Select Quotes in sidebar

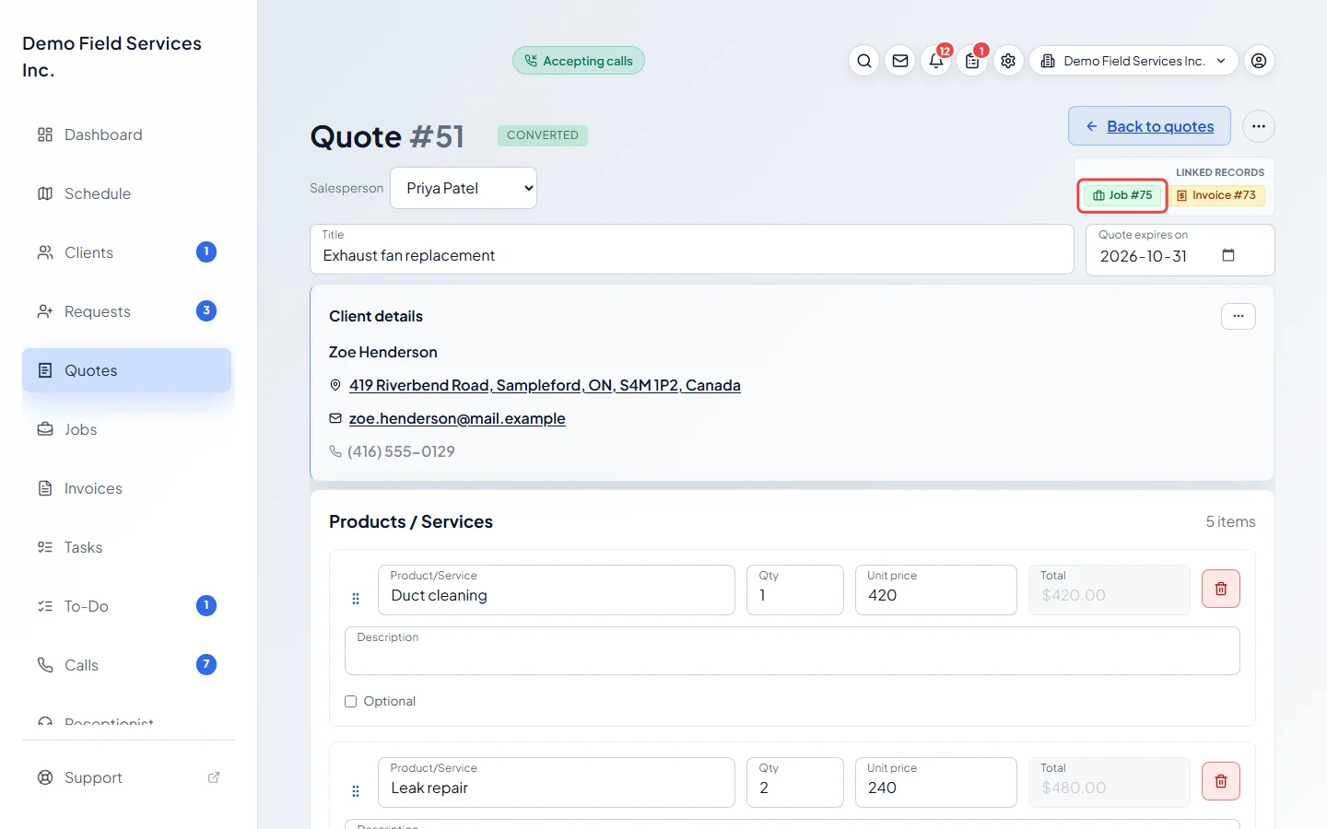point(127,370)
